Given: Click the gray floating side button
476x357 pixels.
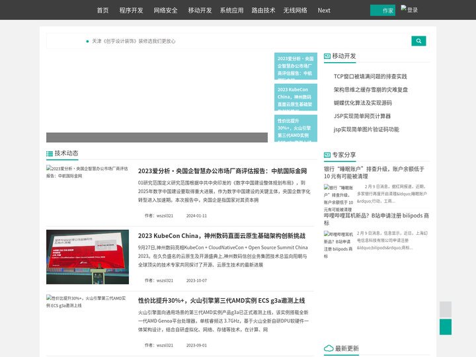Looking at the screenshot, I should pos(446,309).
